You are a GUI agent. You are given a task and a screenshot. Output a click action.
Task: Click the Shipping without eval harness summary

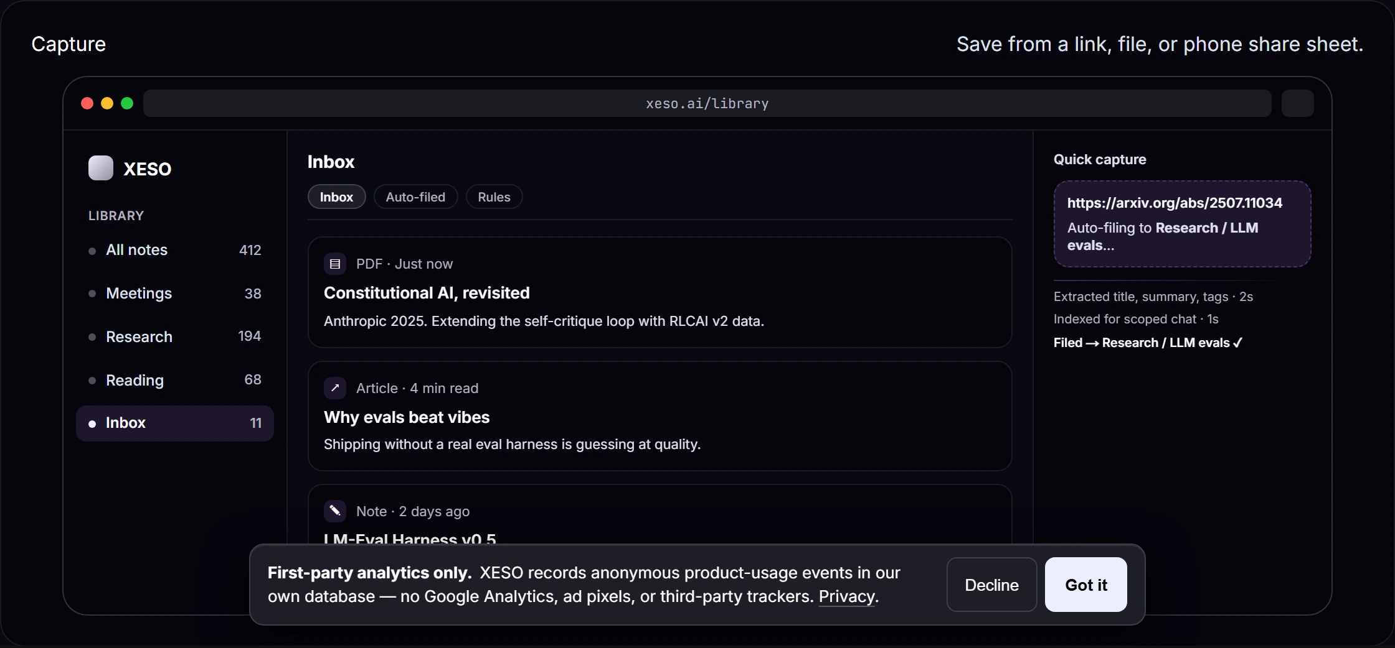click(x=513, y=444)
